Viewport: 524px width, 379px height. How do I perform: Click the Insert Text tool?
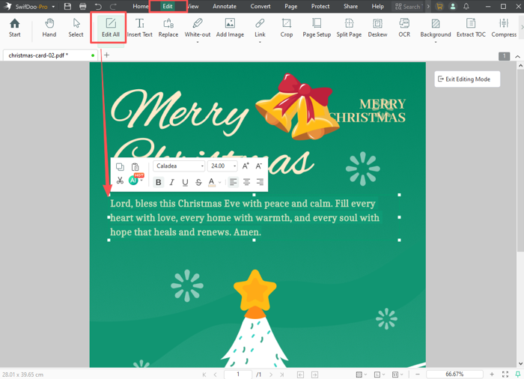(x=140, y=28)
